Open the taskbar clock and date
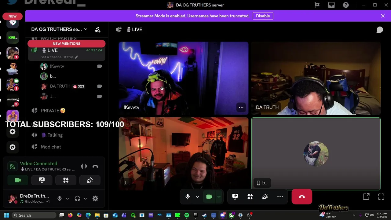391x220 pixels. point(382,215)
